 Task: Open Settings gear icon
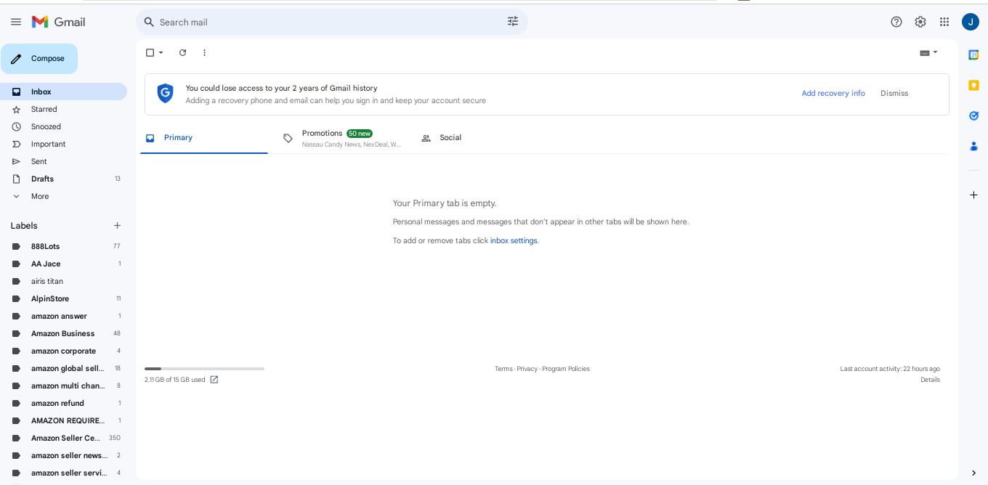click(920, 22)
